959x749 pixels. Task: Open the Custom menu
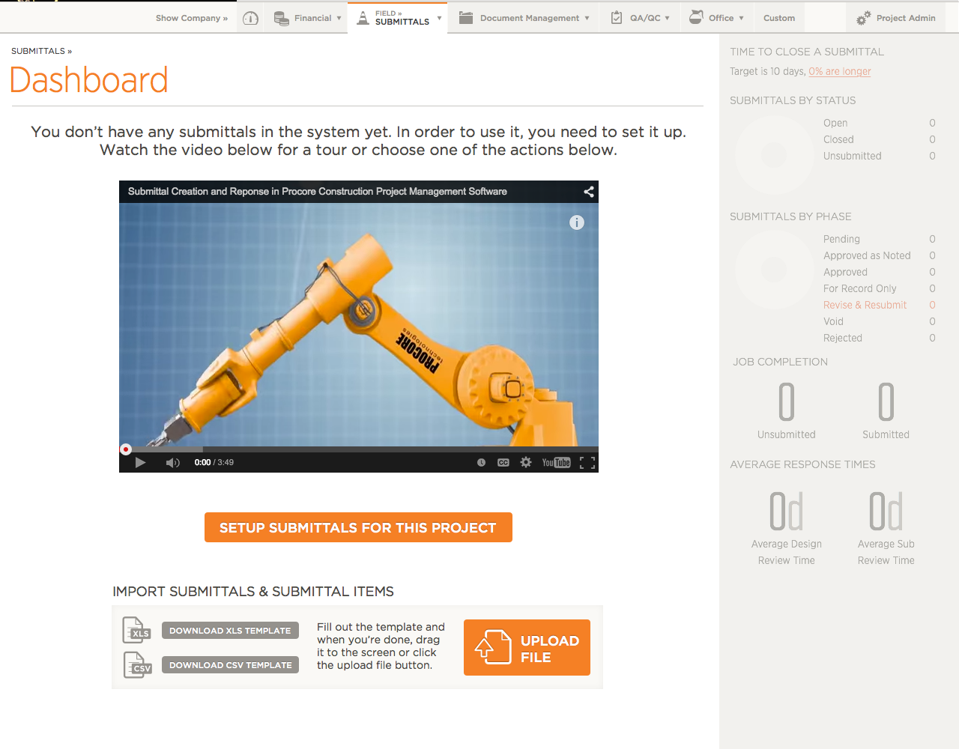click(779, 18)
